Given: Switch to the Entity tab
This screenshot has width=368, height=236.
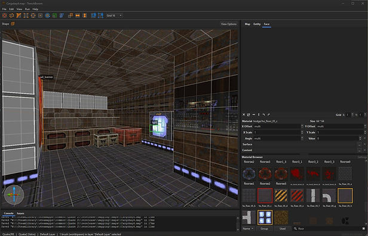Looking at the screenshot, I should (257, 24).
